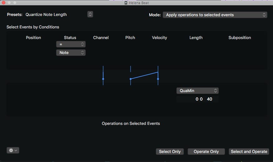Image resolution: width=273 pixels, height=162 pixels.
Task: Click the Status column header
Action: 70,37
